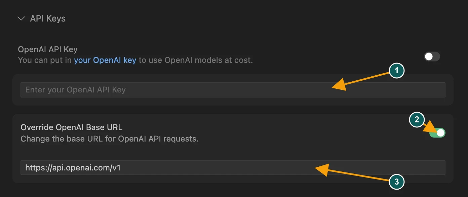Click the API Keys section heading
The height and width of the screenshot is (197, 468).
click(48, 18)
